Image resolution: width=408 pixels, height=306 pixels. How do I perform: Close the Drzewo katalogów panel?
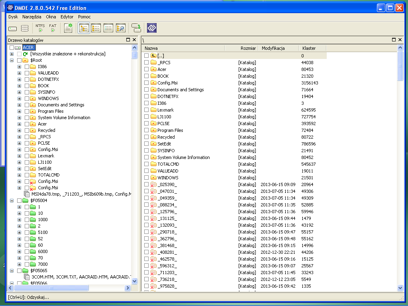[134, 40]
